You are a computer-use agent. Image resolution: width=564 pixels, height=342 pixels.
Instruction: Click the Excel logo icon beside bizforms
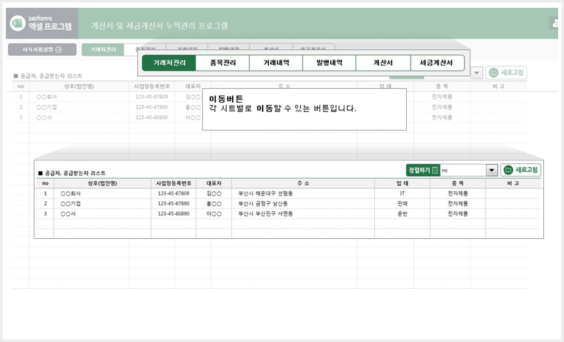(x=18, y=23)
